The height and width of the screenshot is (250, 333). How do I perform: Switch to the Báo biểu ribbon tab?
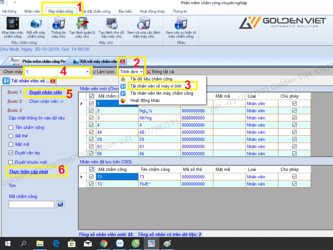click(x=125, y=11)
